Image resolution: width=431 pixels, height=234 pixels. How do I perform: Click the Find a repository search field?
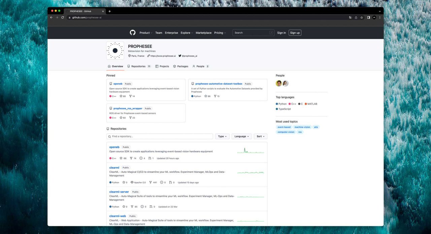tap(160, 136)
